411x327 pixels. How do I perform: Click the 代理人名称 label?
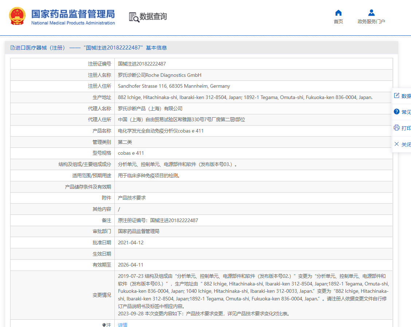point(99,109)
